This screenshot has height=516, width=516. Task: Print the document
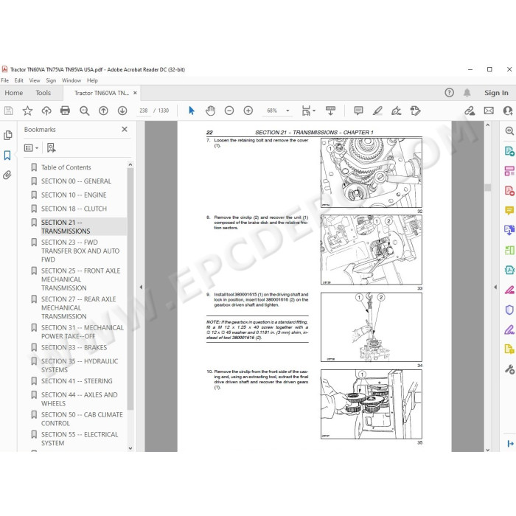pos(65,111)
